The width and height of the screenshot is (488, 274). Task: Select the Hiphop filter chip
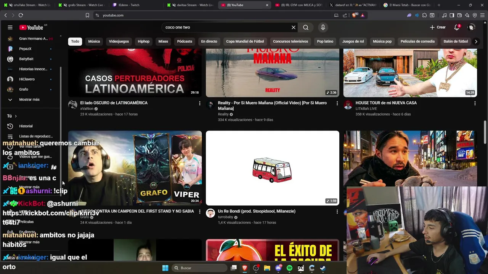pos(144,41)
